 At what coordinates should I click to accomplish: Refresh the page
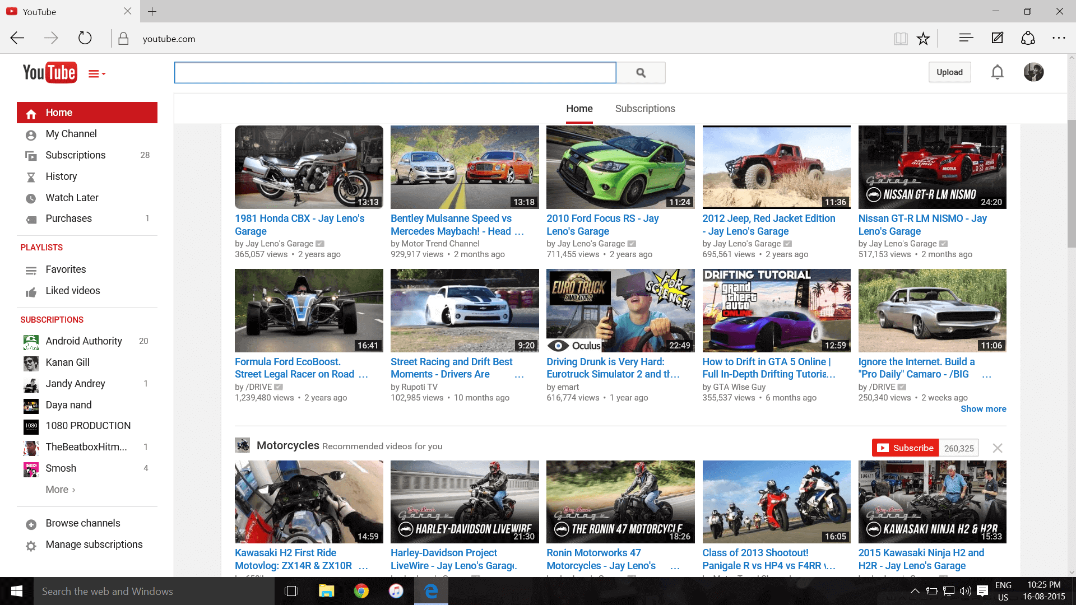point(85,38)
